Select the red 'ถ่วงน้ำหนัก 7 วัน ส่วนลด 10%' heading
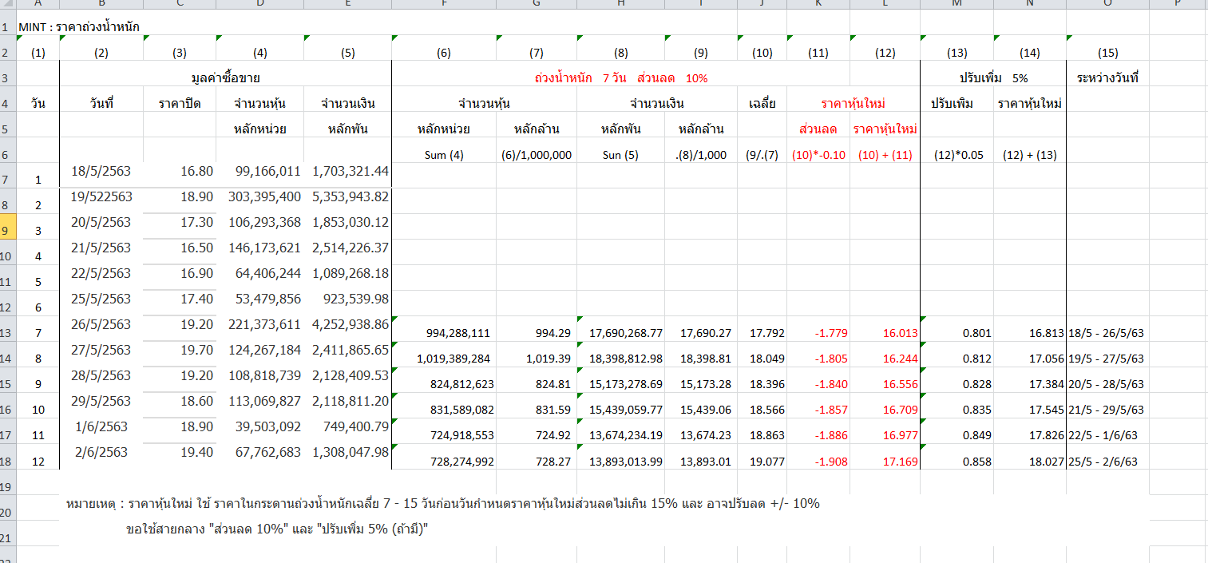Screen dimensions: 1208x563 click(x=622, y=78)
